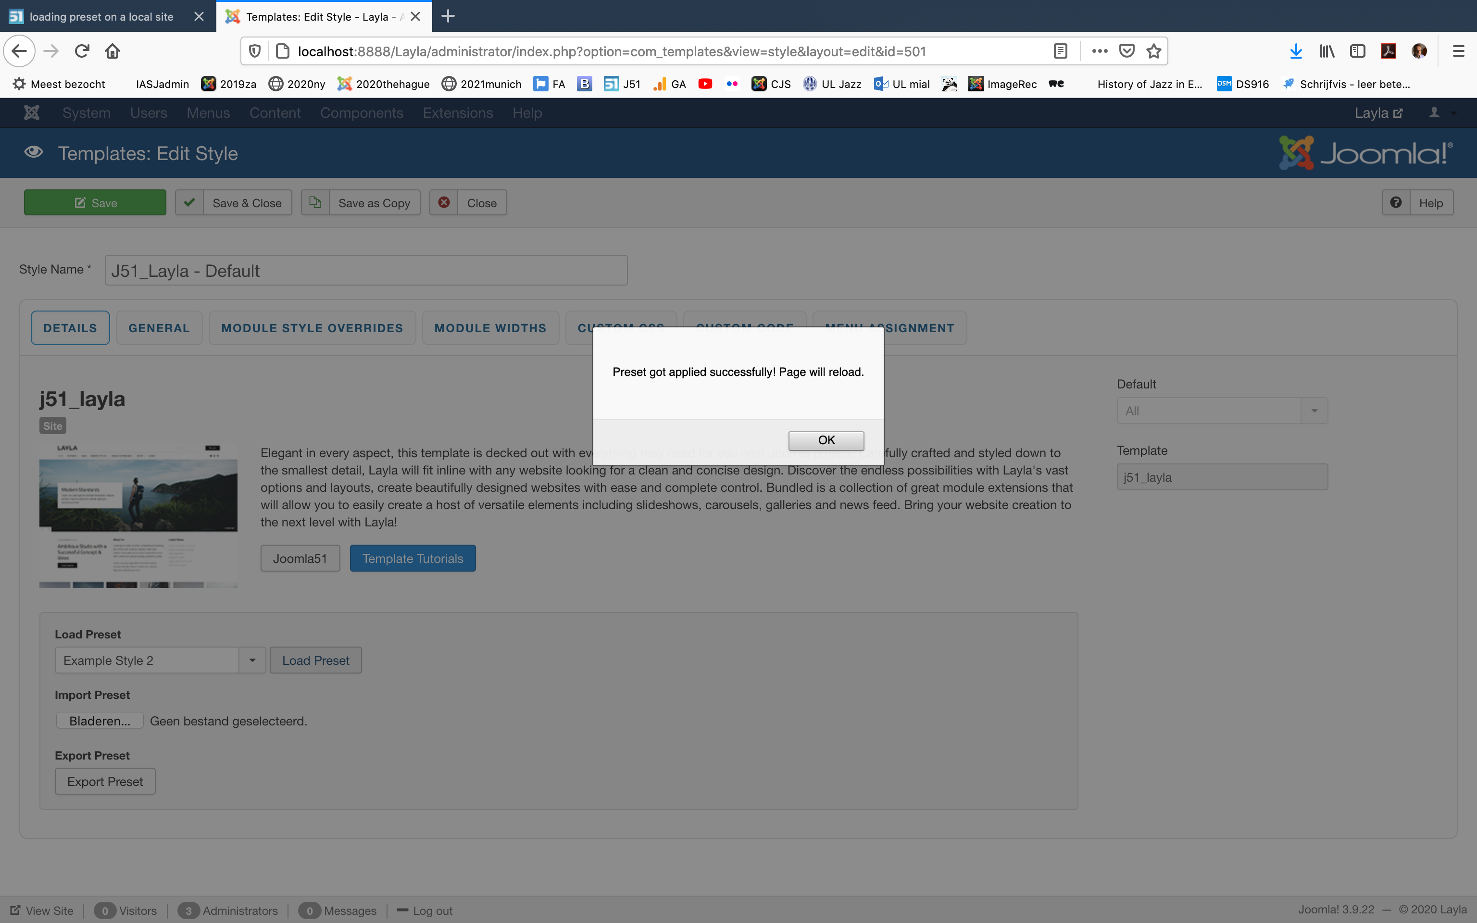This screenshot has width=1477, height=923.
Task: Click the Help icon top right
Action: (1393, 202)
